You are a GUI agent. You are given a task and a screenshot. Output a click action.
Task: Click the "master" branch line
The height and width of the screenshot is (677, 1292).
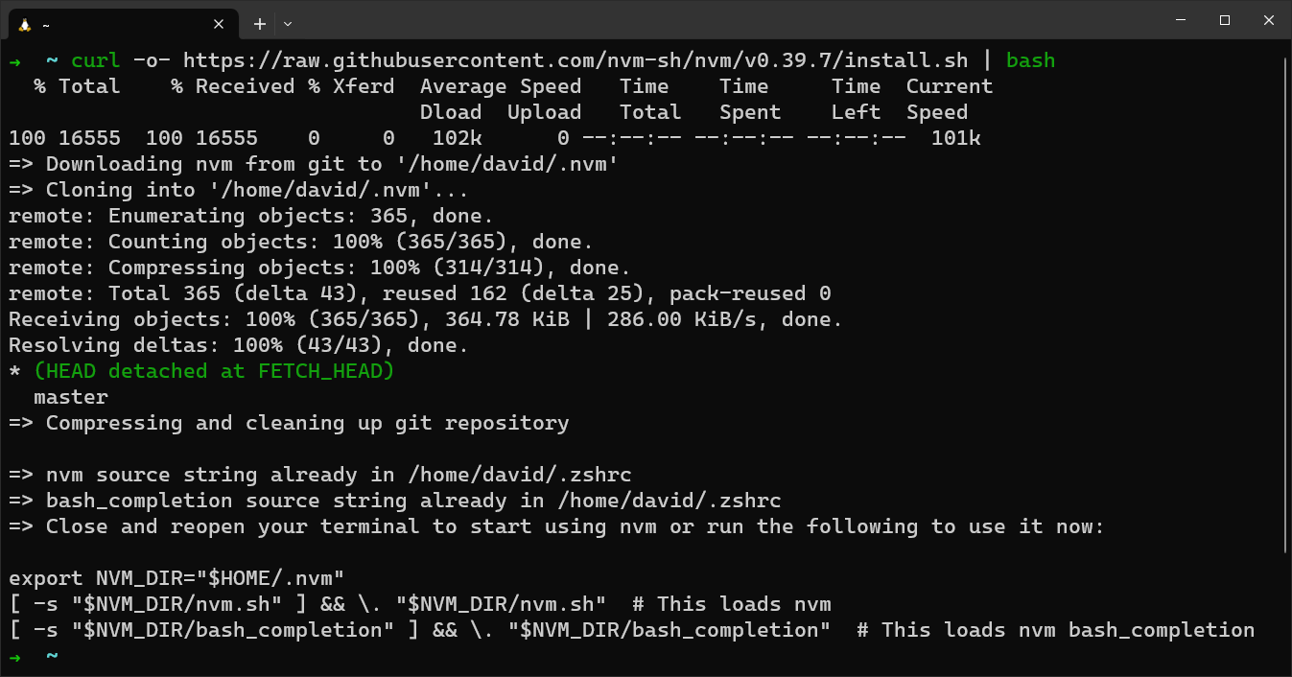point(71,397)
